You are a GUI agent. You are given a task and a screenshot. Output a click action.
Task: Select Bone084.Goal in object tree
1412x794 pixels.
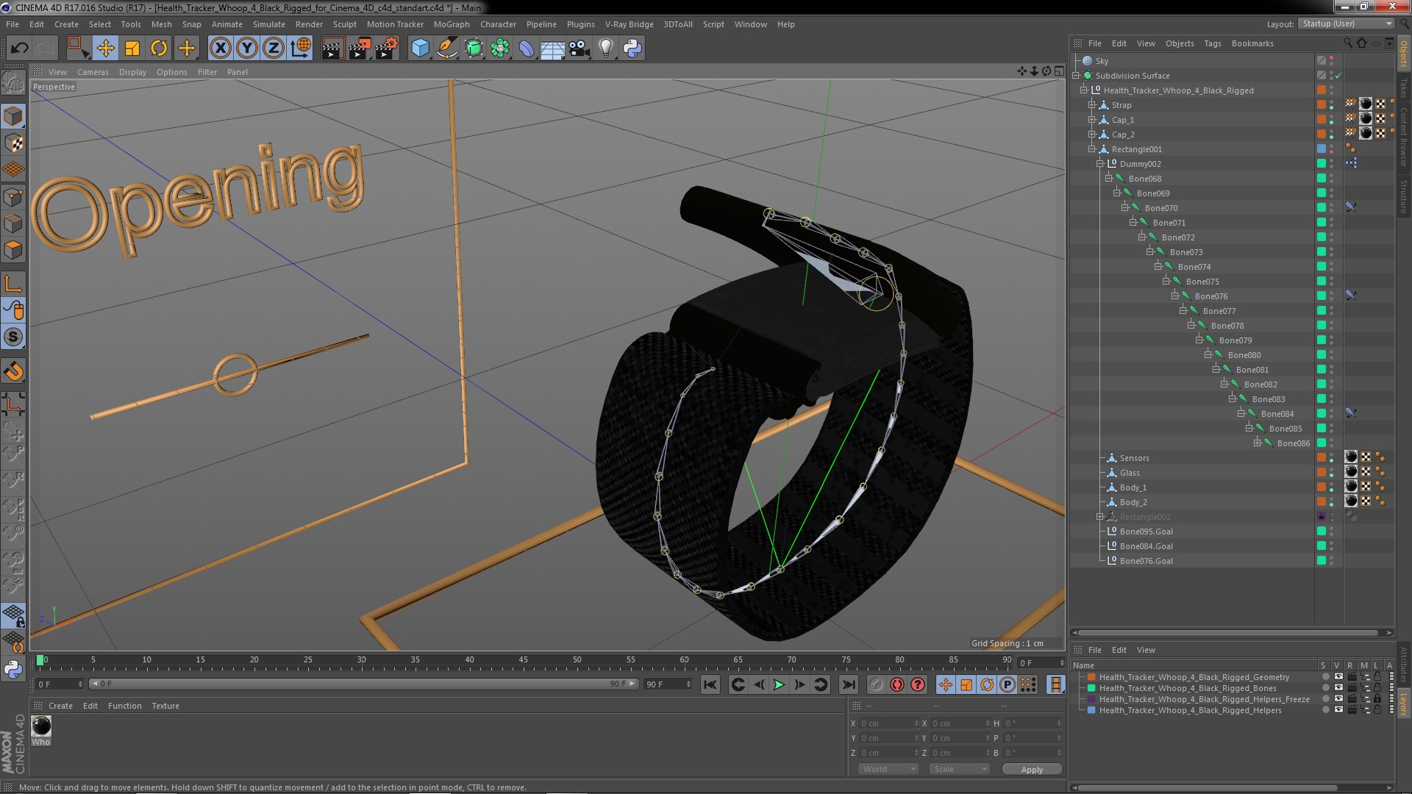click(1146, 546)
